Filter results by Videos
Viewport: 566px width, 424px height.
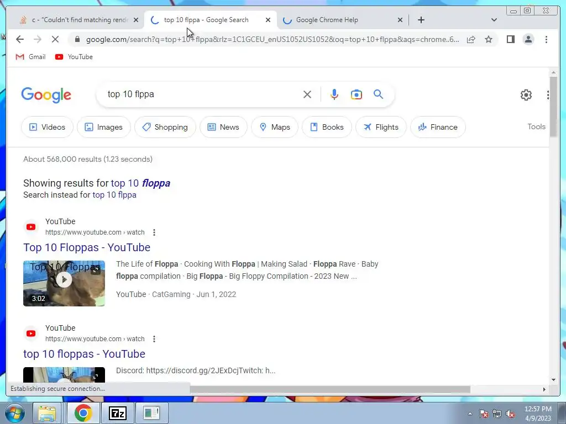(48, 127)
